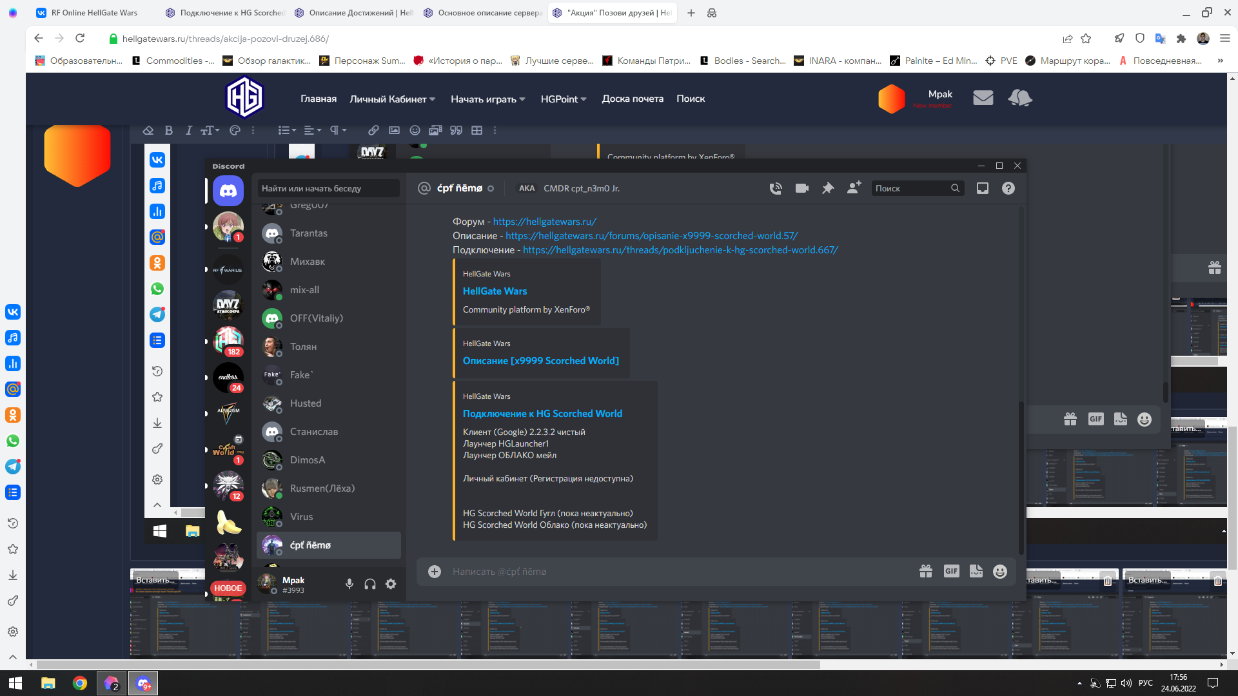The width and height of the screenshot is (1238, 696).
Task: Toggle the rocket turbo mode icon
Action: coord(1119,39)
